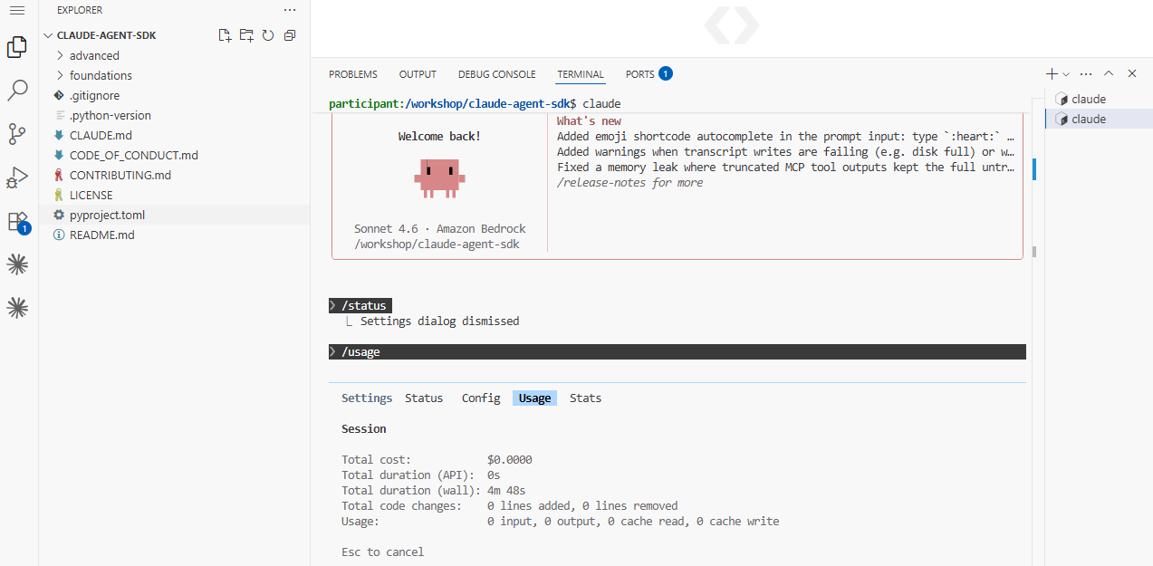Image resolution: width=1153 pixels, height=566 pixels.
Task: Open the Search view in activity bar
Action: point(16,91)
